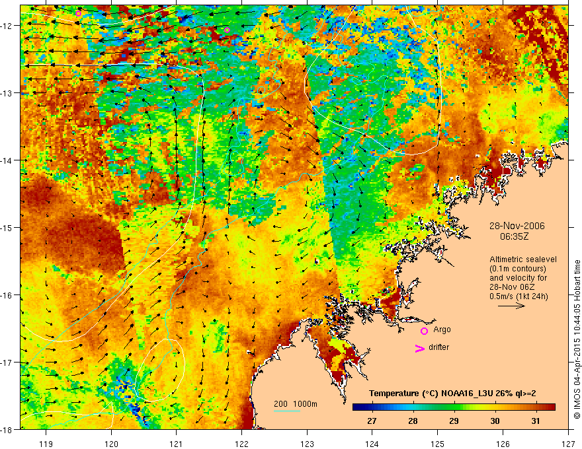Click the longitude axis label '127'
Viewport: 582px width, 449px height.
(568, 444)
